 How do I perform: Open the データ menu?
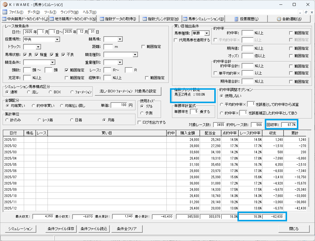pyautogui.click(x=34, y=12)
